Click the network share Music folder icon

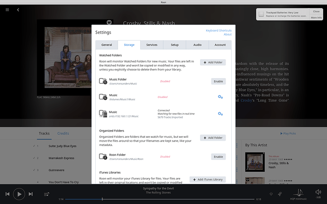pyautogui.click(x=103, y=114)
